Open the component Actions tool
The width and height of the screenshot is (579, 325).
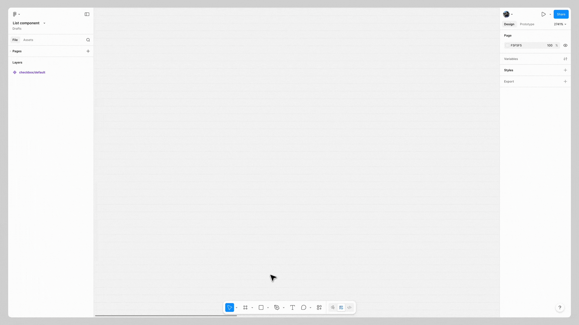[319, 308]
